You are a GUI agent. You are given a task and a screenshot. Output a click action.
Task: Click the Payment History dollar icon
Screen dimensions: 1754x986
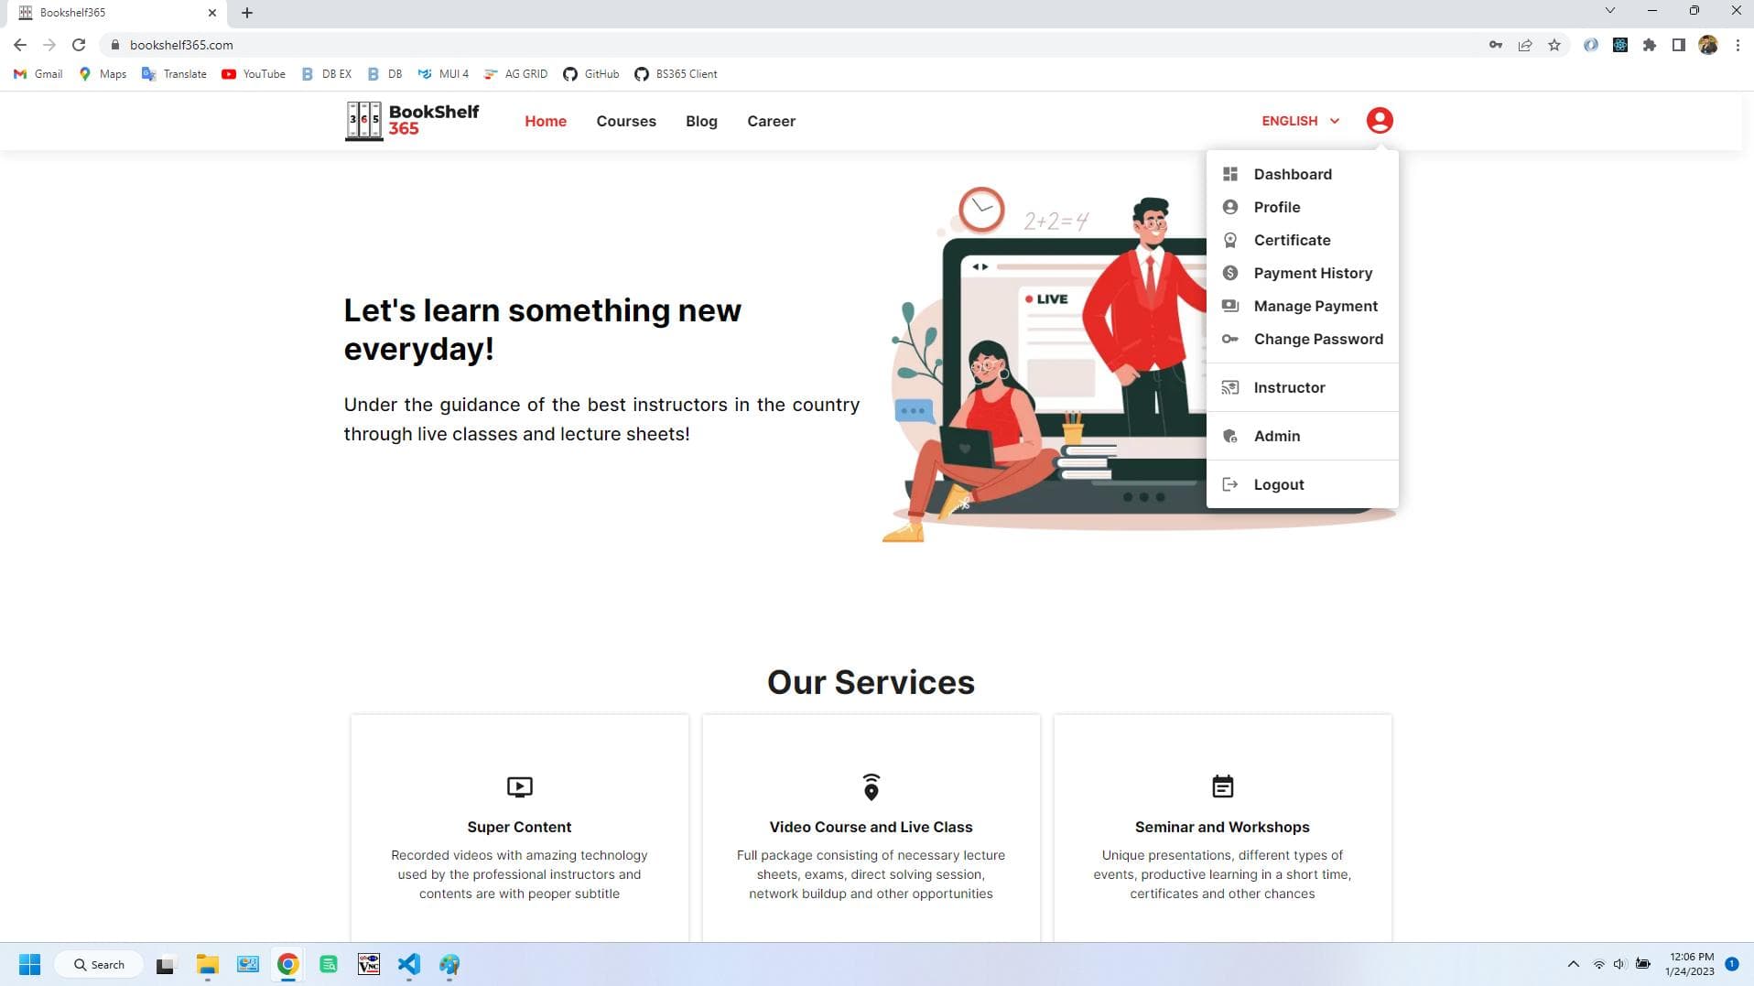(1230, 273)
